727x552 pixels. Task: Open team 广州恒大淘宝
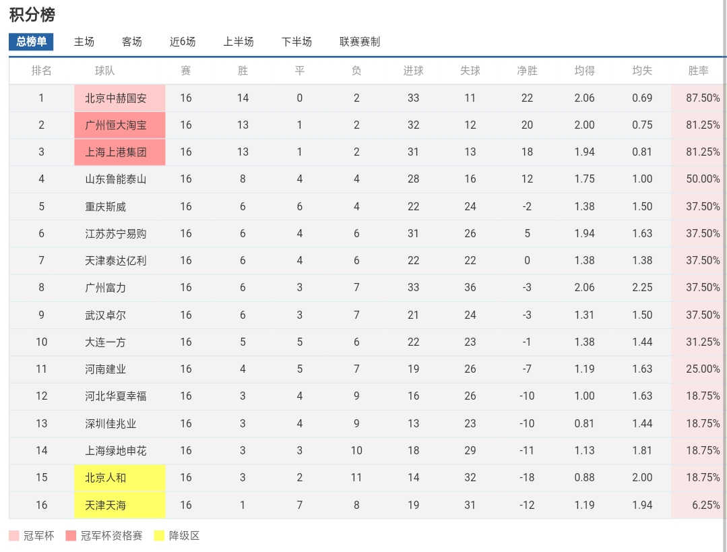[x=115, y=125]
